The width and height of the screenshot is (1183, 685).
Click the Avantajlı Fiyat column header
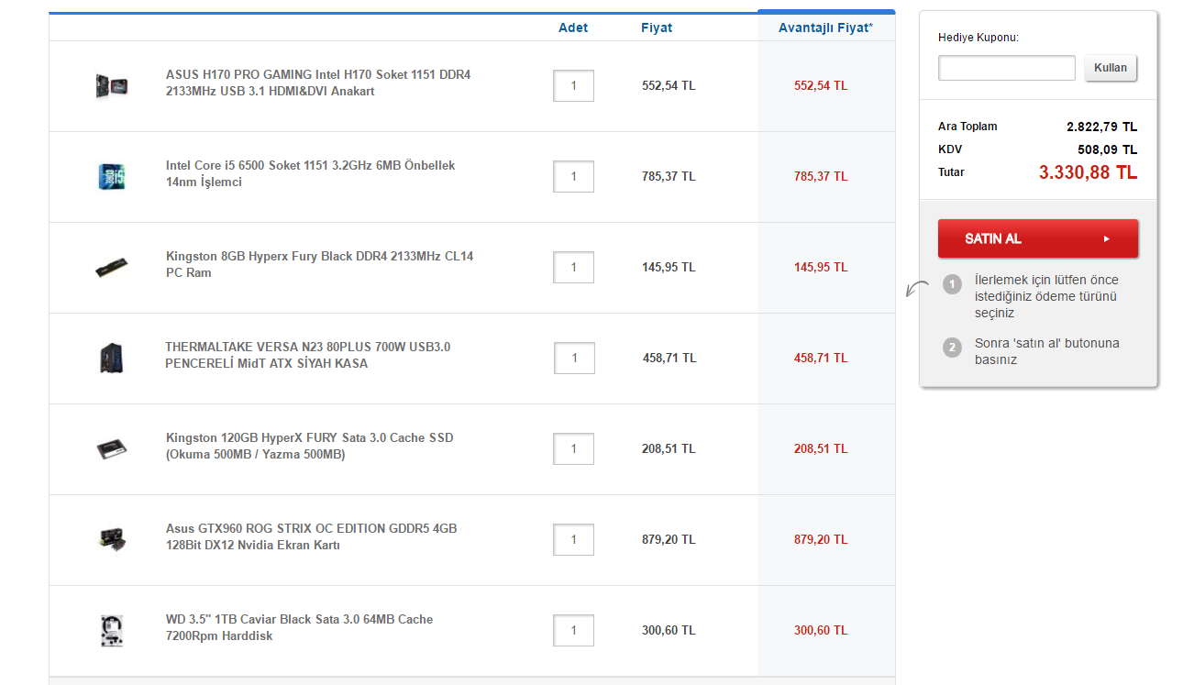(825, 28)
